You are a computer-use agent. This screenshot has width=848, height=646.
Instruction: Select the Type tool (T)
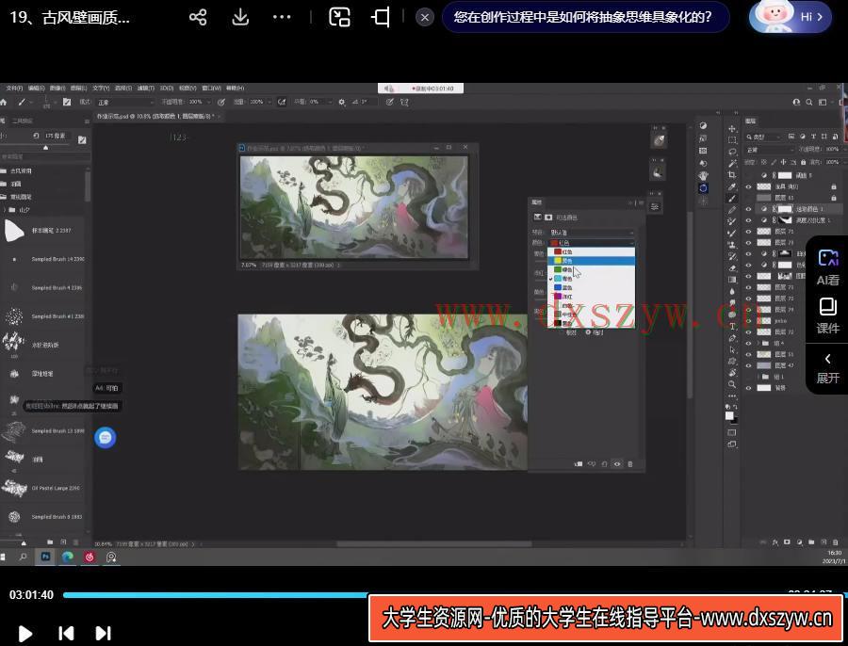[732, 327]
